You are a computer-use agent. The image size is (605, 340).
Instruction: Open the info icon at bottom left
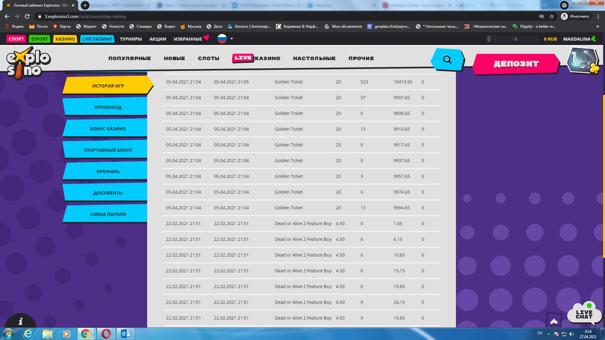[x=20, y=321]
